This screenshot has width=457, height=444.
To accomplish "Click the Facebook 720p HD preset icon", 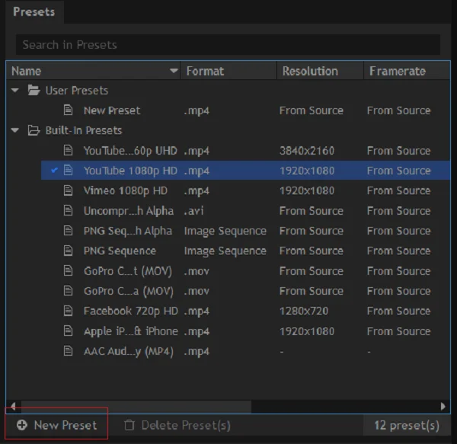I will point(69,311).
